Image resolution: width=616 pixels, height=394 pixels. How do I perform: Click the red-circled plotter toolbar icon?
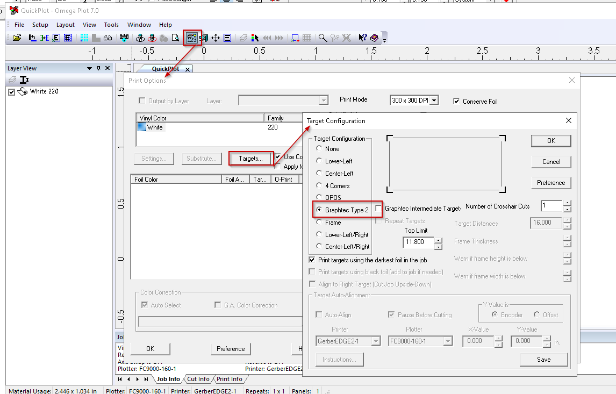click(152, 38)
